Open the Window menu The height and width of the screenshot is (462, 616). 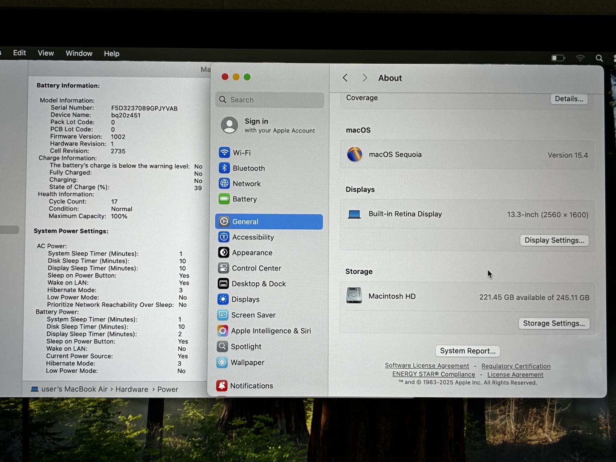click(79, 53)
